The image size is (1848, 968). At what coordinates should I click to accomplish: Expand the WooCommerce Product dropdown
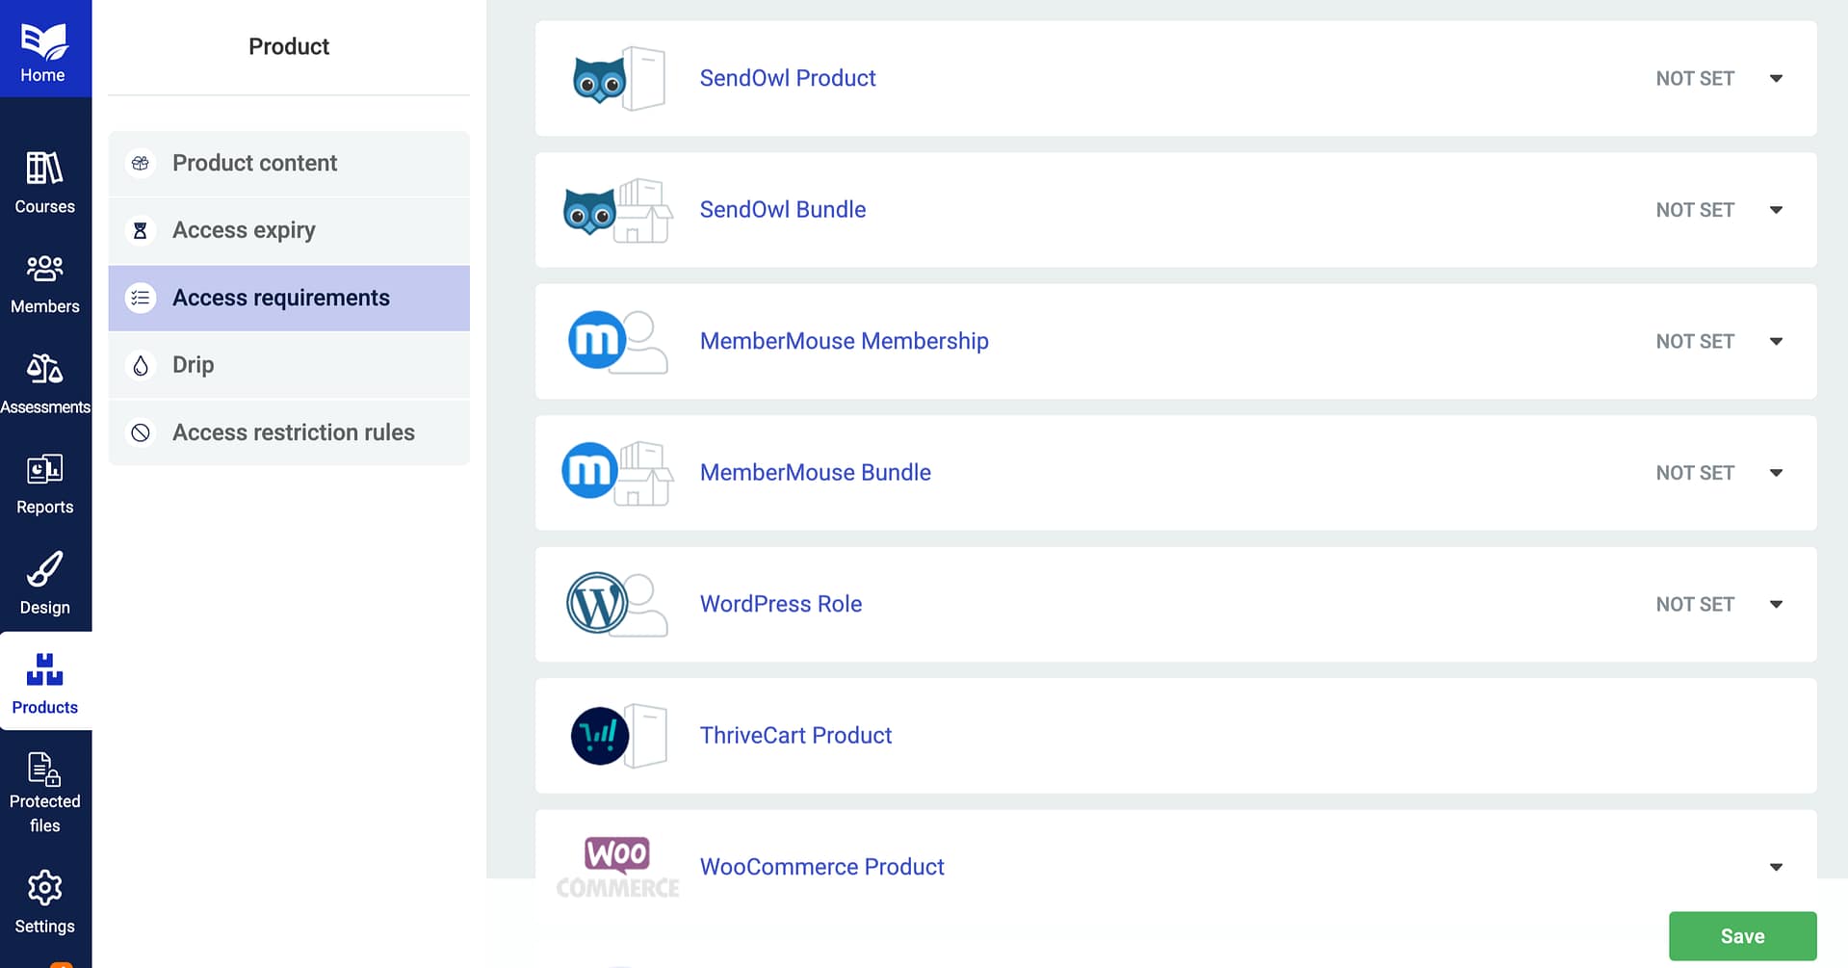point(1777,866)
